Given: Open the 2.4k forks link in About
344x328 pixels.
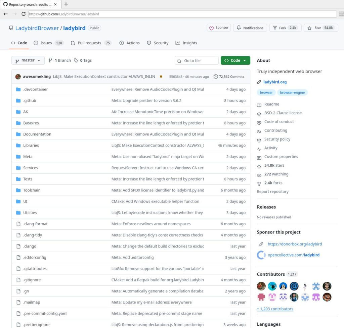Looking at the screenshot, I should [x=273, y=183].
